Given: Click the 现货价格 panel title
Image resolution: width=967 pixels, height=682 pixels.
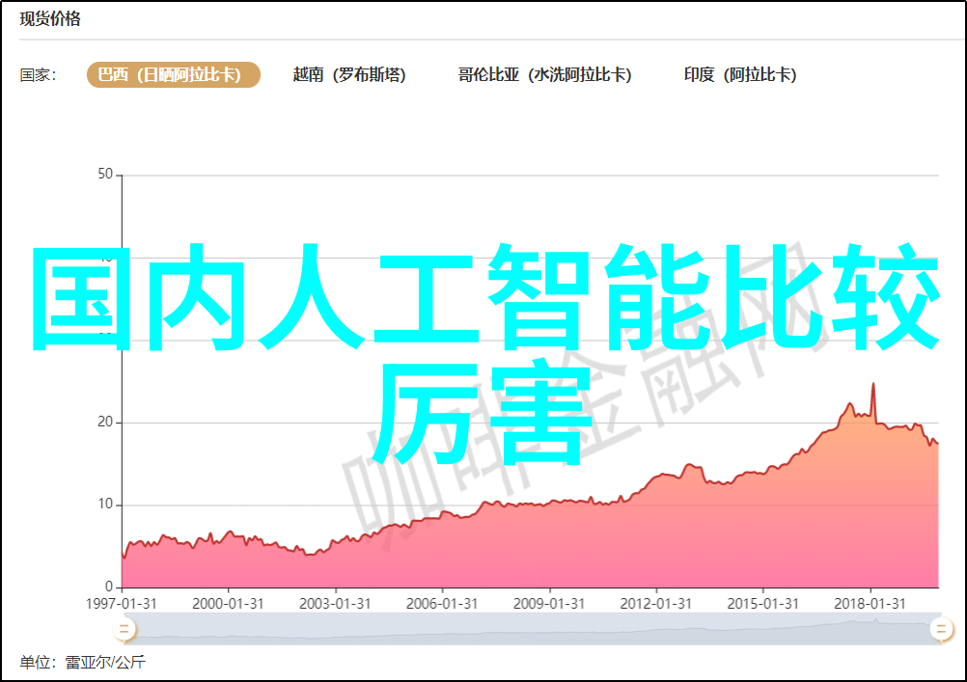Looking at the screenshot, I should click(x=50, y=19).
